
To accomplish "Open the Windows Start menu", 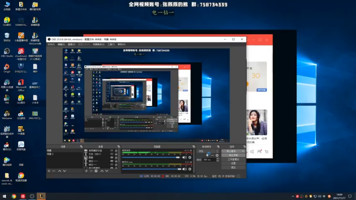I will (x=4, y=196).
